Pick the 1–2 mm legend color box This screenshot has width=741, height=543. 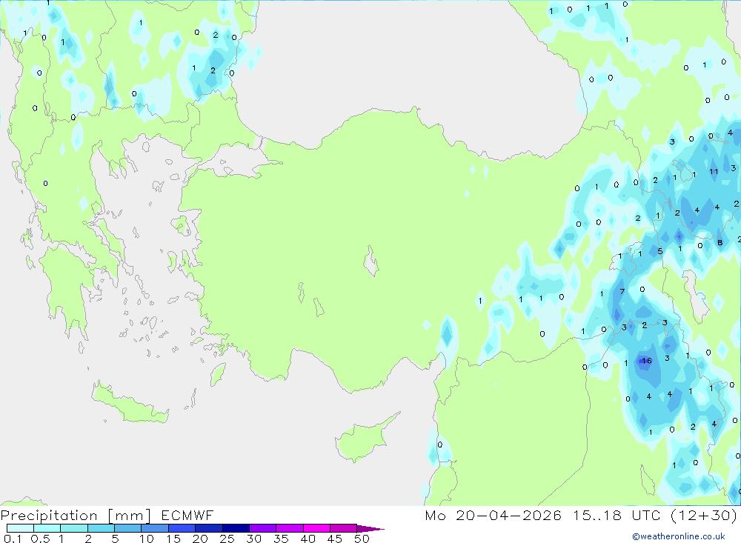[x=74, y=528]
